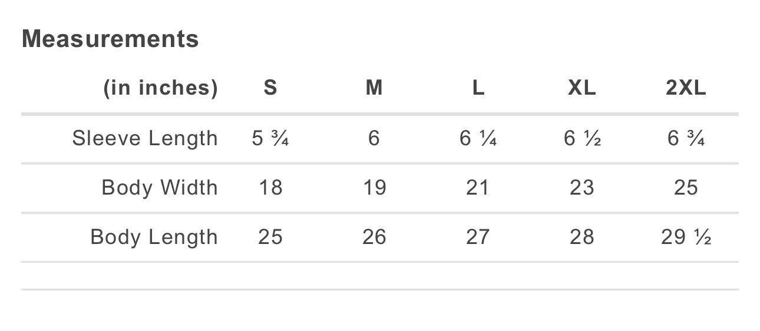The image size is (760, 331).
Task: Click the 5 ¾ sleeve length value
Action: pos(270,139)
